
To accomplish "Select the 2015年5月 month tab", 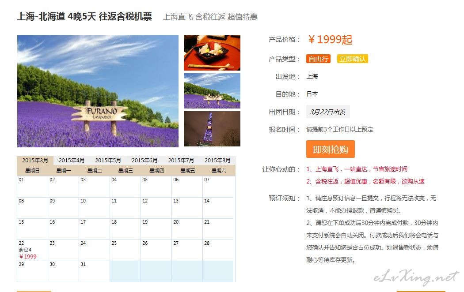I will 108,161.
